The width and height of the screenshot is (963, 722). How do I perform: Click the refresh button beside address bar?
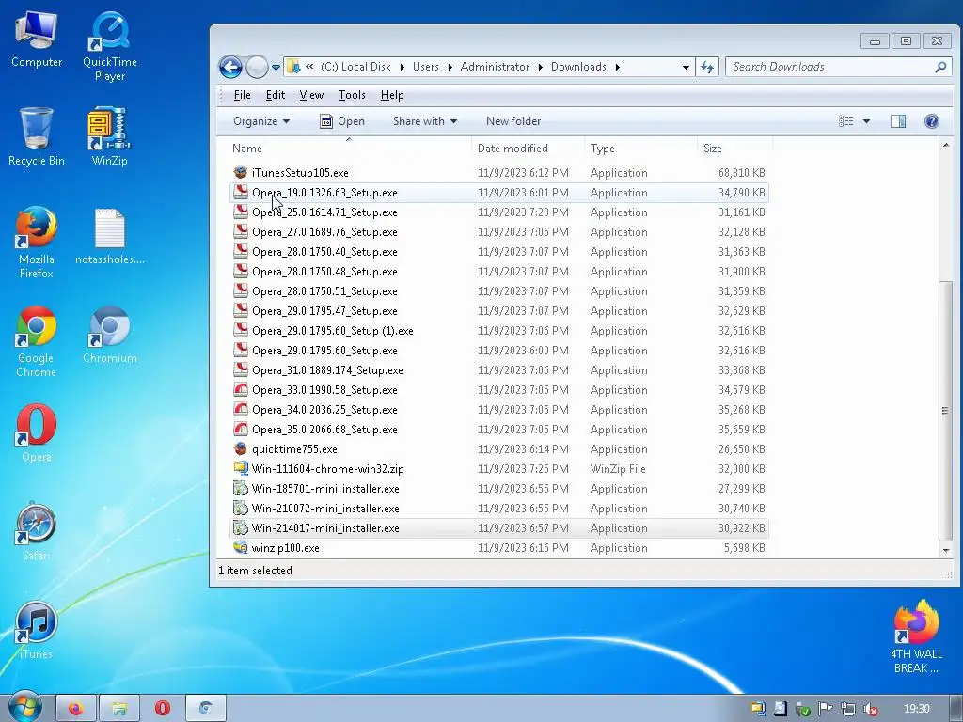[707, 67]
